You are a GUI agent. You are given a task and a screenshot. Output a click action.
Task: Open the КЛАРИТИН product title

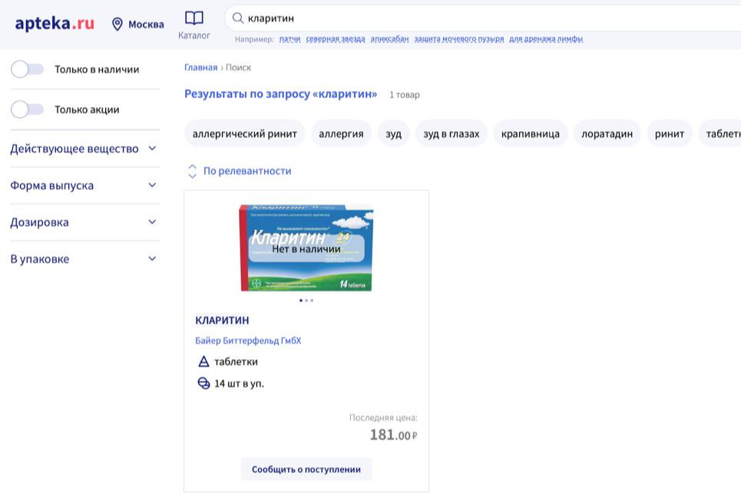pos(222,320)
